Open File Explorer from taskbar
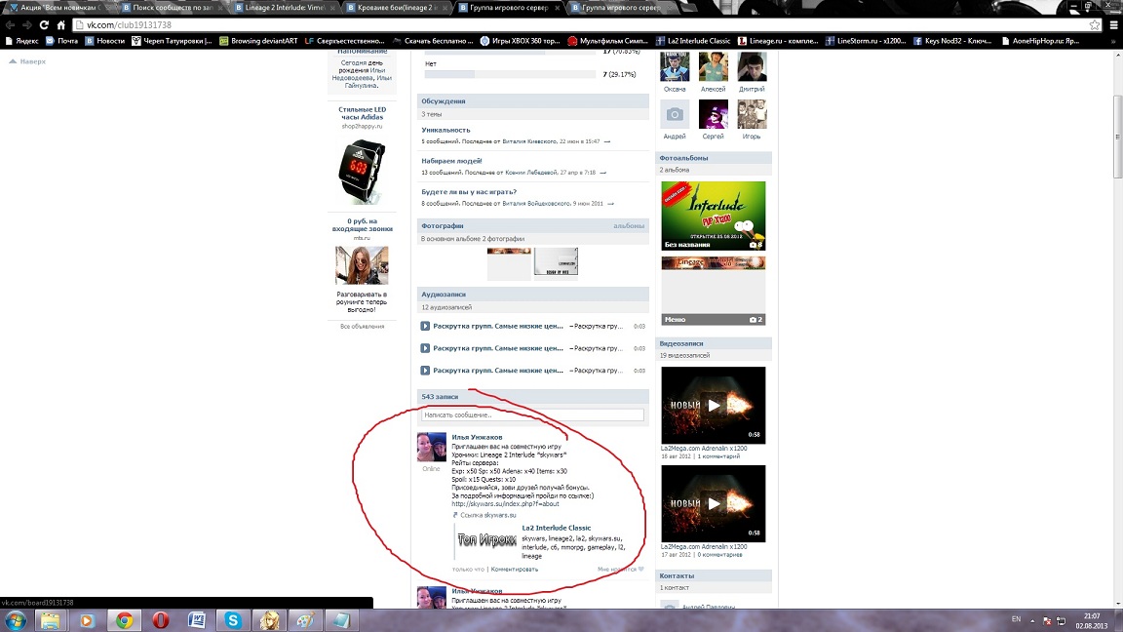The width and height of the screenshot is (1123, 632). 50,620
